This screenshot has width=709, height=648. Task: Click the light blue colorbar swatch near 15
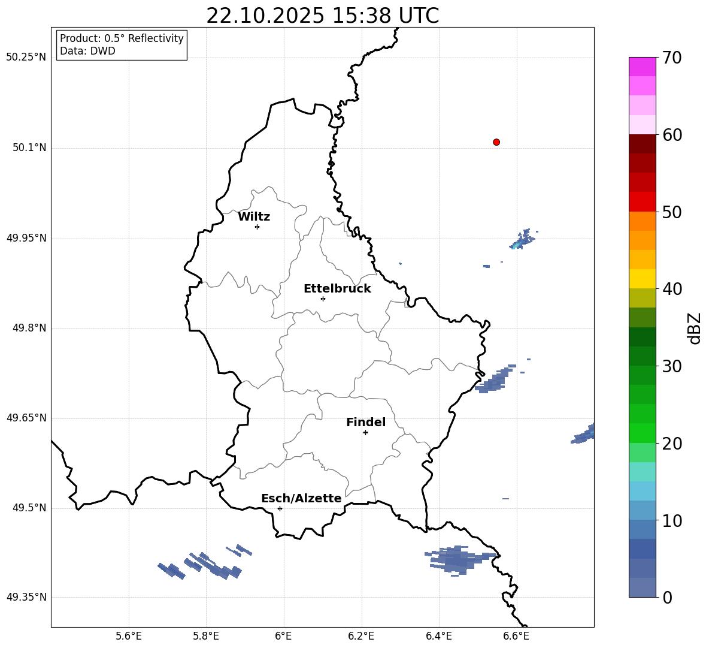point(642,491)
